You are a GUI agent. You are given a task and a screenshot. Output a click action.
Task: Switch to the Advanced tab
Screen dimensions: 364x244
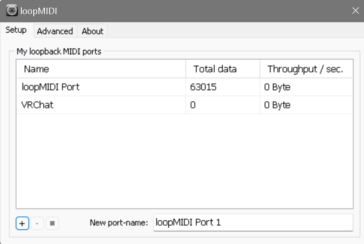(x=55, y=31)
